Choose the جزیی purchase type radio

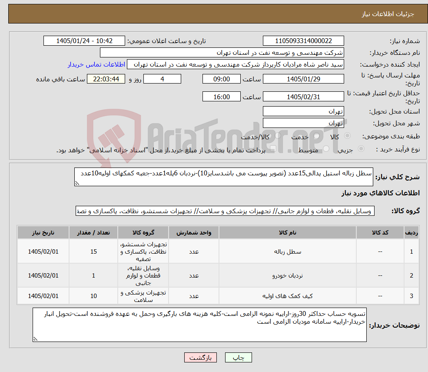click(361, 149)
